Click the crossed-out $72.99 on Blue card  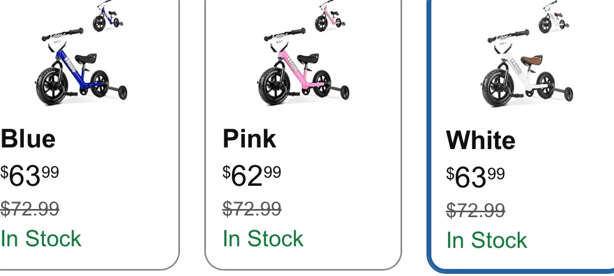pyautogui.click(x=30, y=208)
